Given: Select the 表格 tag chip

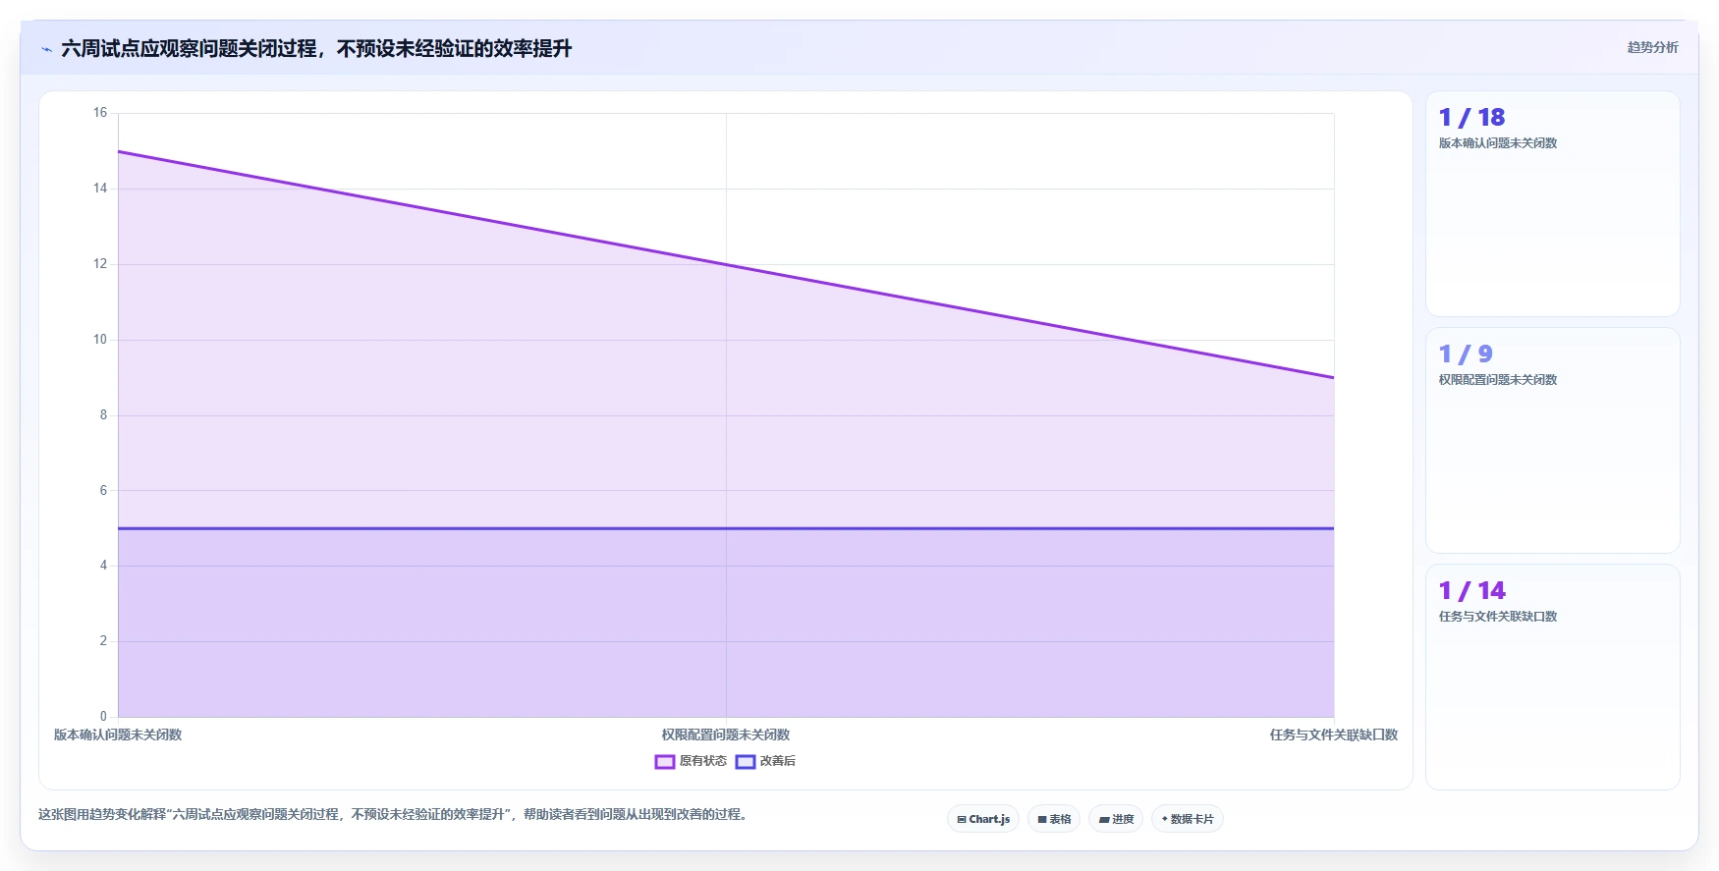Looking at the screenshot, I should 1054,819.
